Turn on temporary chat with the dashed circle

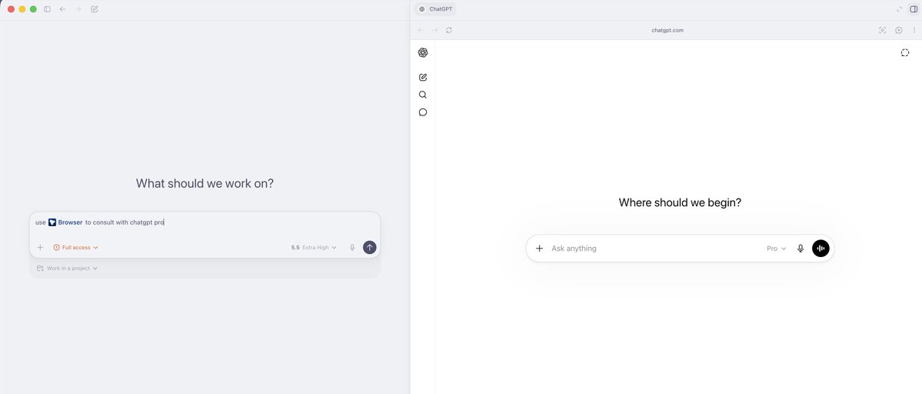point(905,53)
